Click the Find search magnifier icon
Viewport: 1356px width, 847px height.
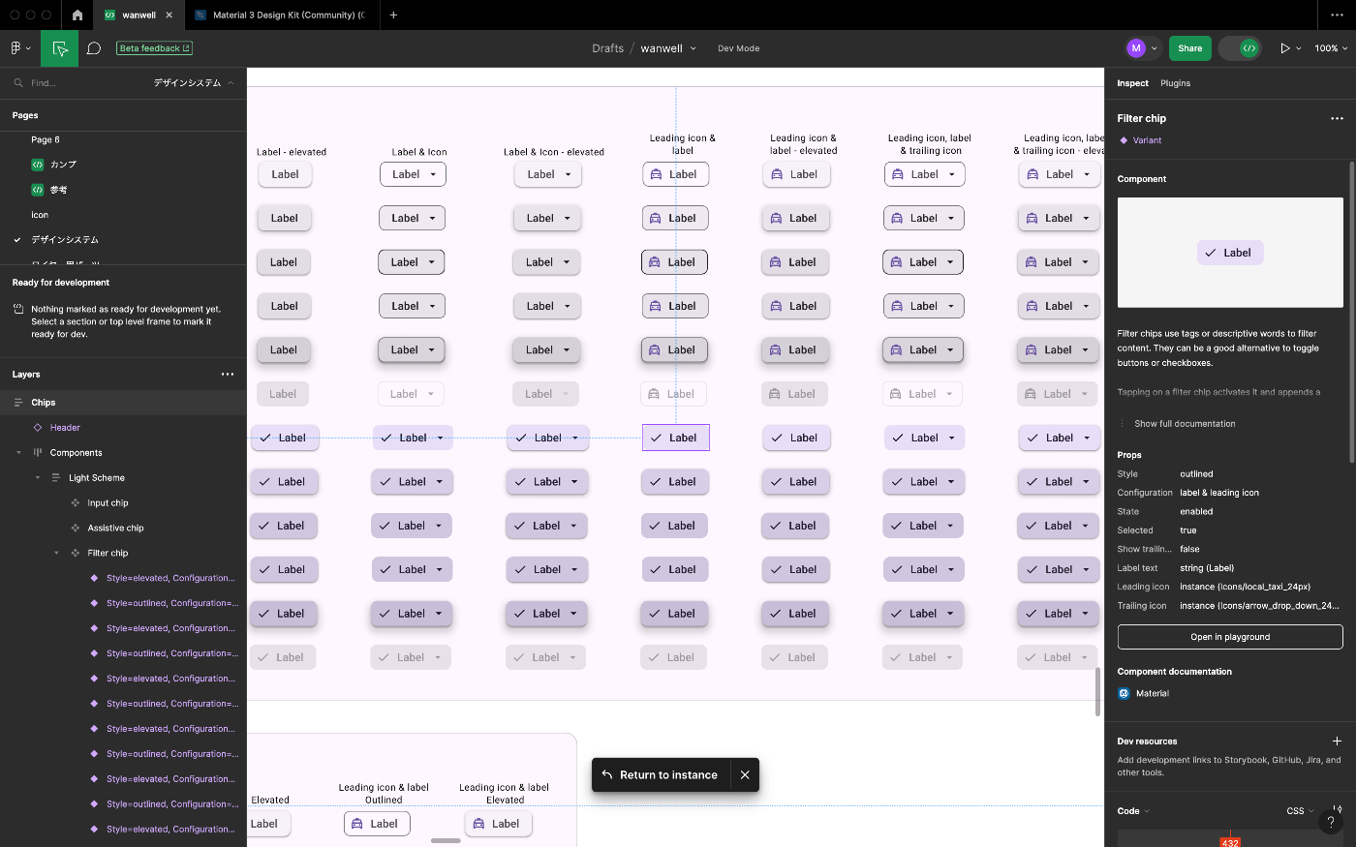pos(18,83)
